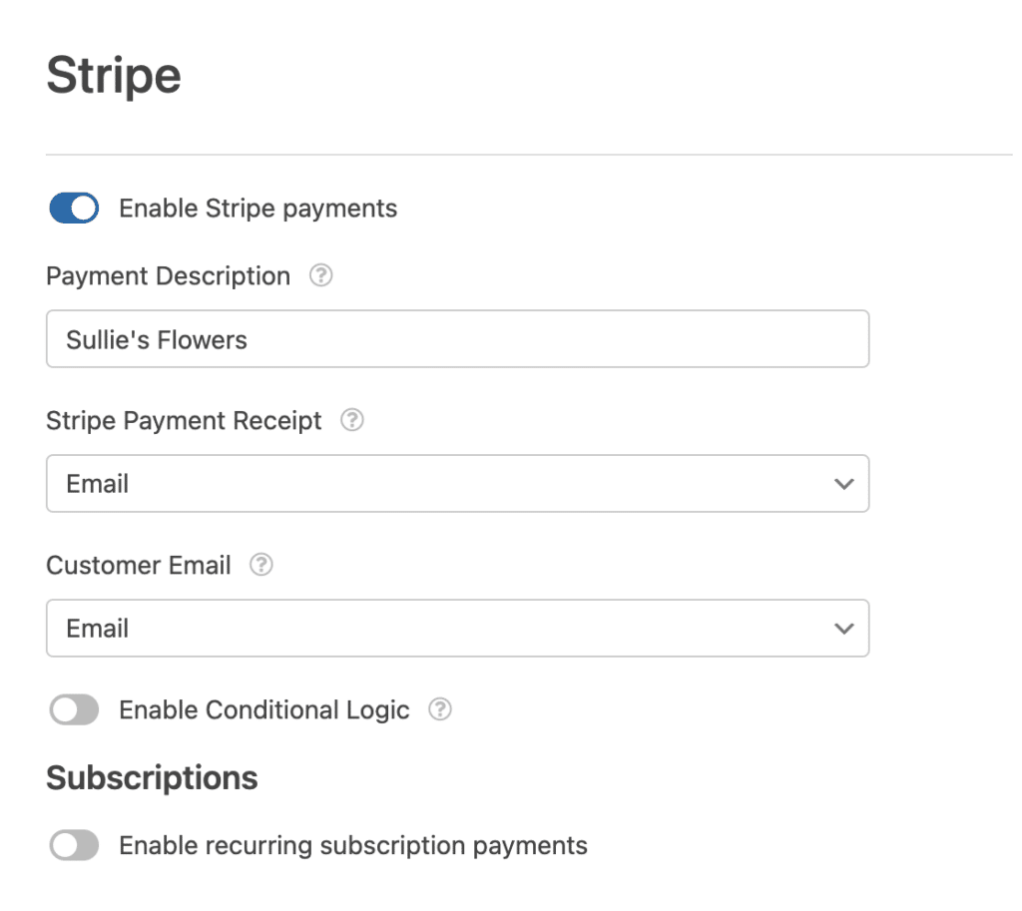Image resolution: width=1022 pixels, height=911 pixels.
Task: Click the Payment Description label
Action: (168, 275)
